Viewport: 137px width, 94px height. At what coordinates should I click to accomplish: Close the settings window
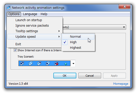[x=124, y=7]
